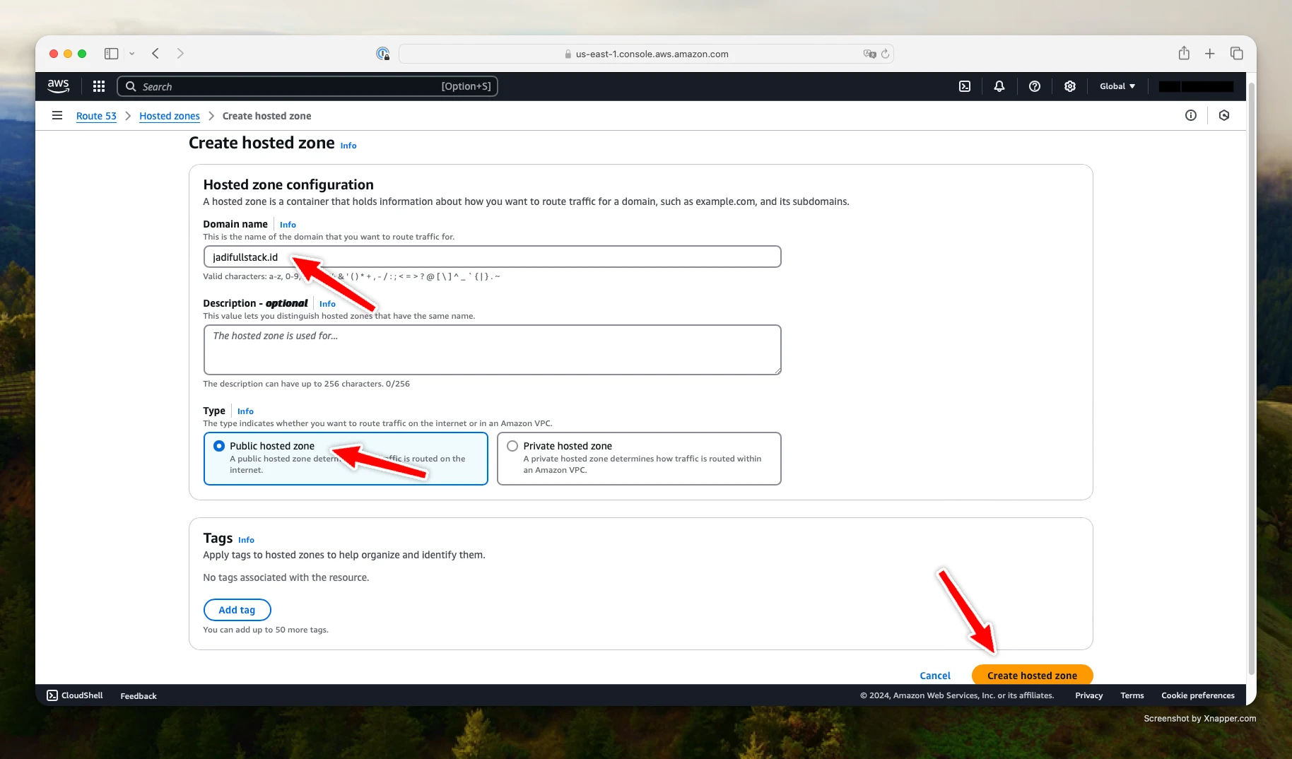The height and width of the screenshot is (759, 1292).
Task: Click the CloudShell icon in footer
Action: pyautogui.click(x=52, y=695)
